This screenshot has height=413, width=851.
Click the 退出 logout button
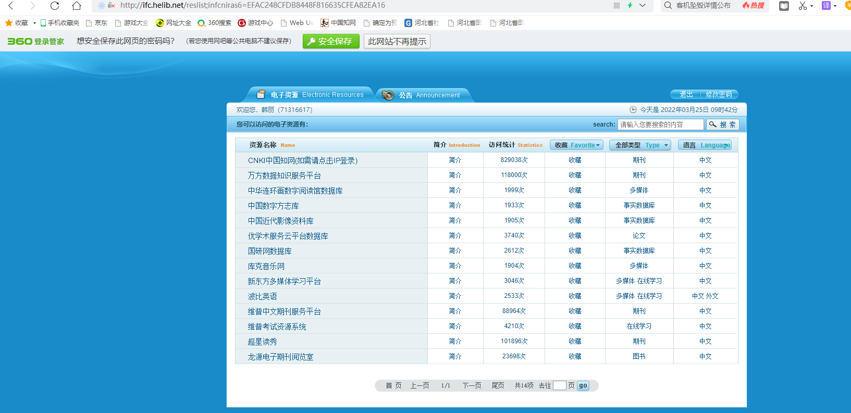686,94
